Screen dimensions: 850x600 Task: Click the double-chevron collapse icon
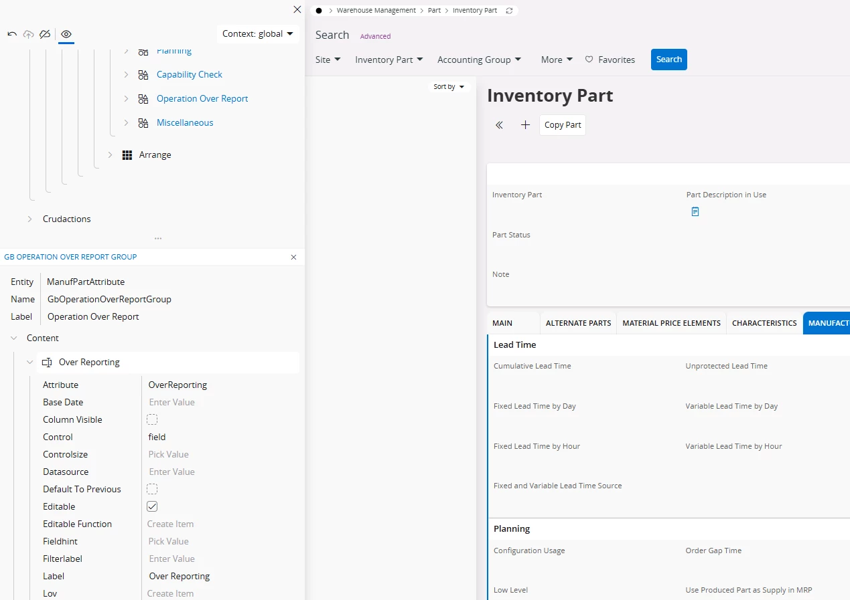pyautogui.click(x=499, y=125)
